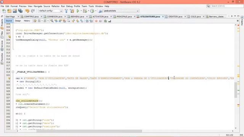244x137 pixels.
Task: Run the project with the green play icon
Action: pos(78,11)
